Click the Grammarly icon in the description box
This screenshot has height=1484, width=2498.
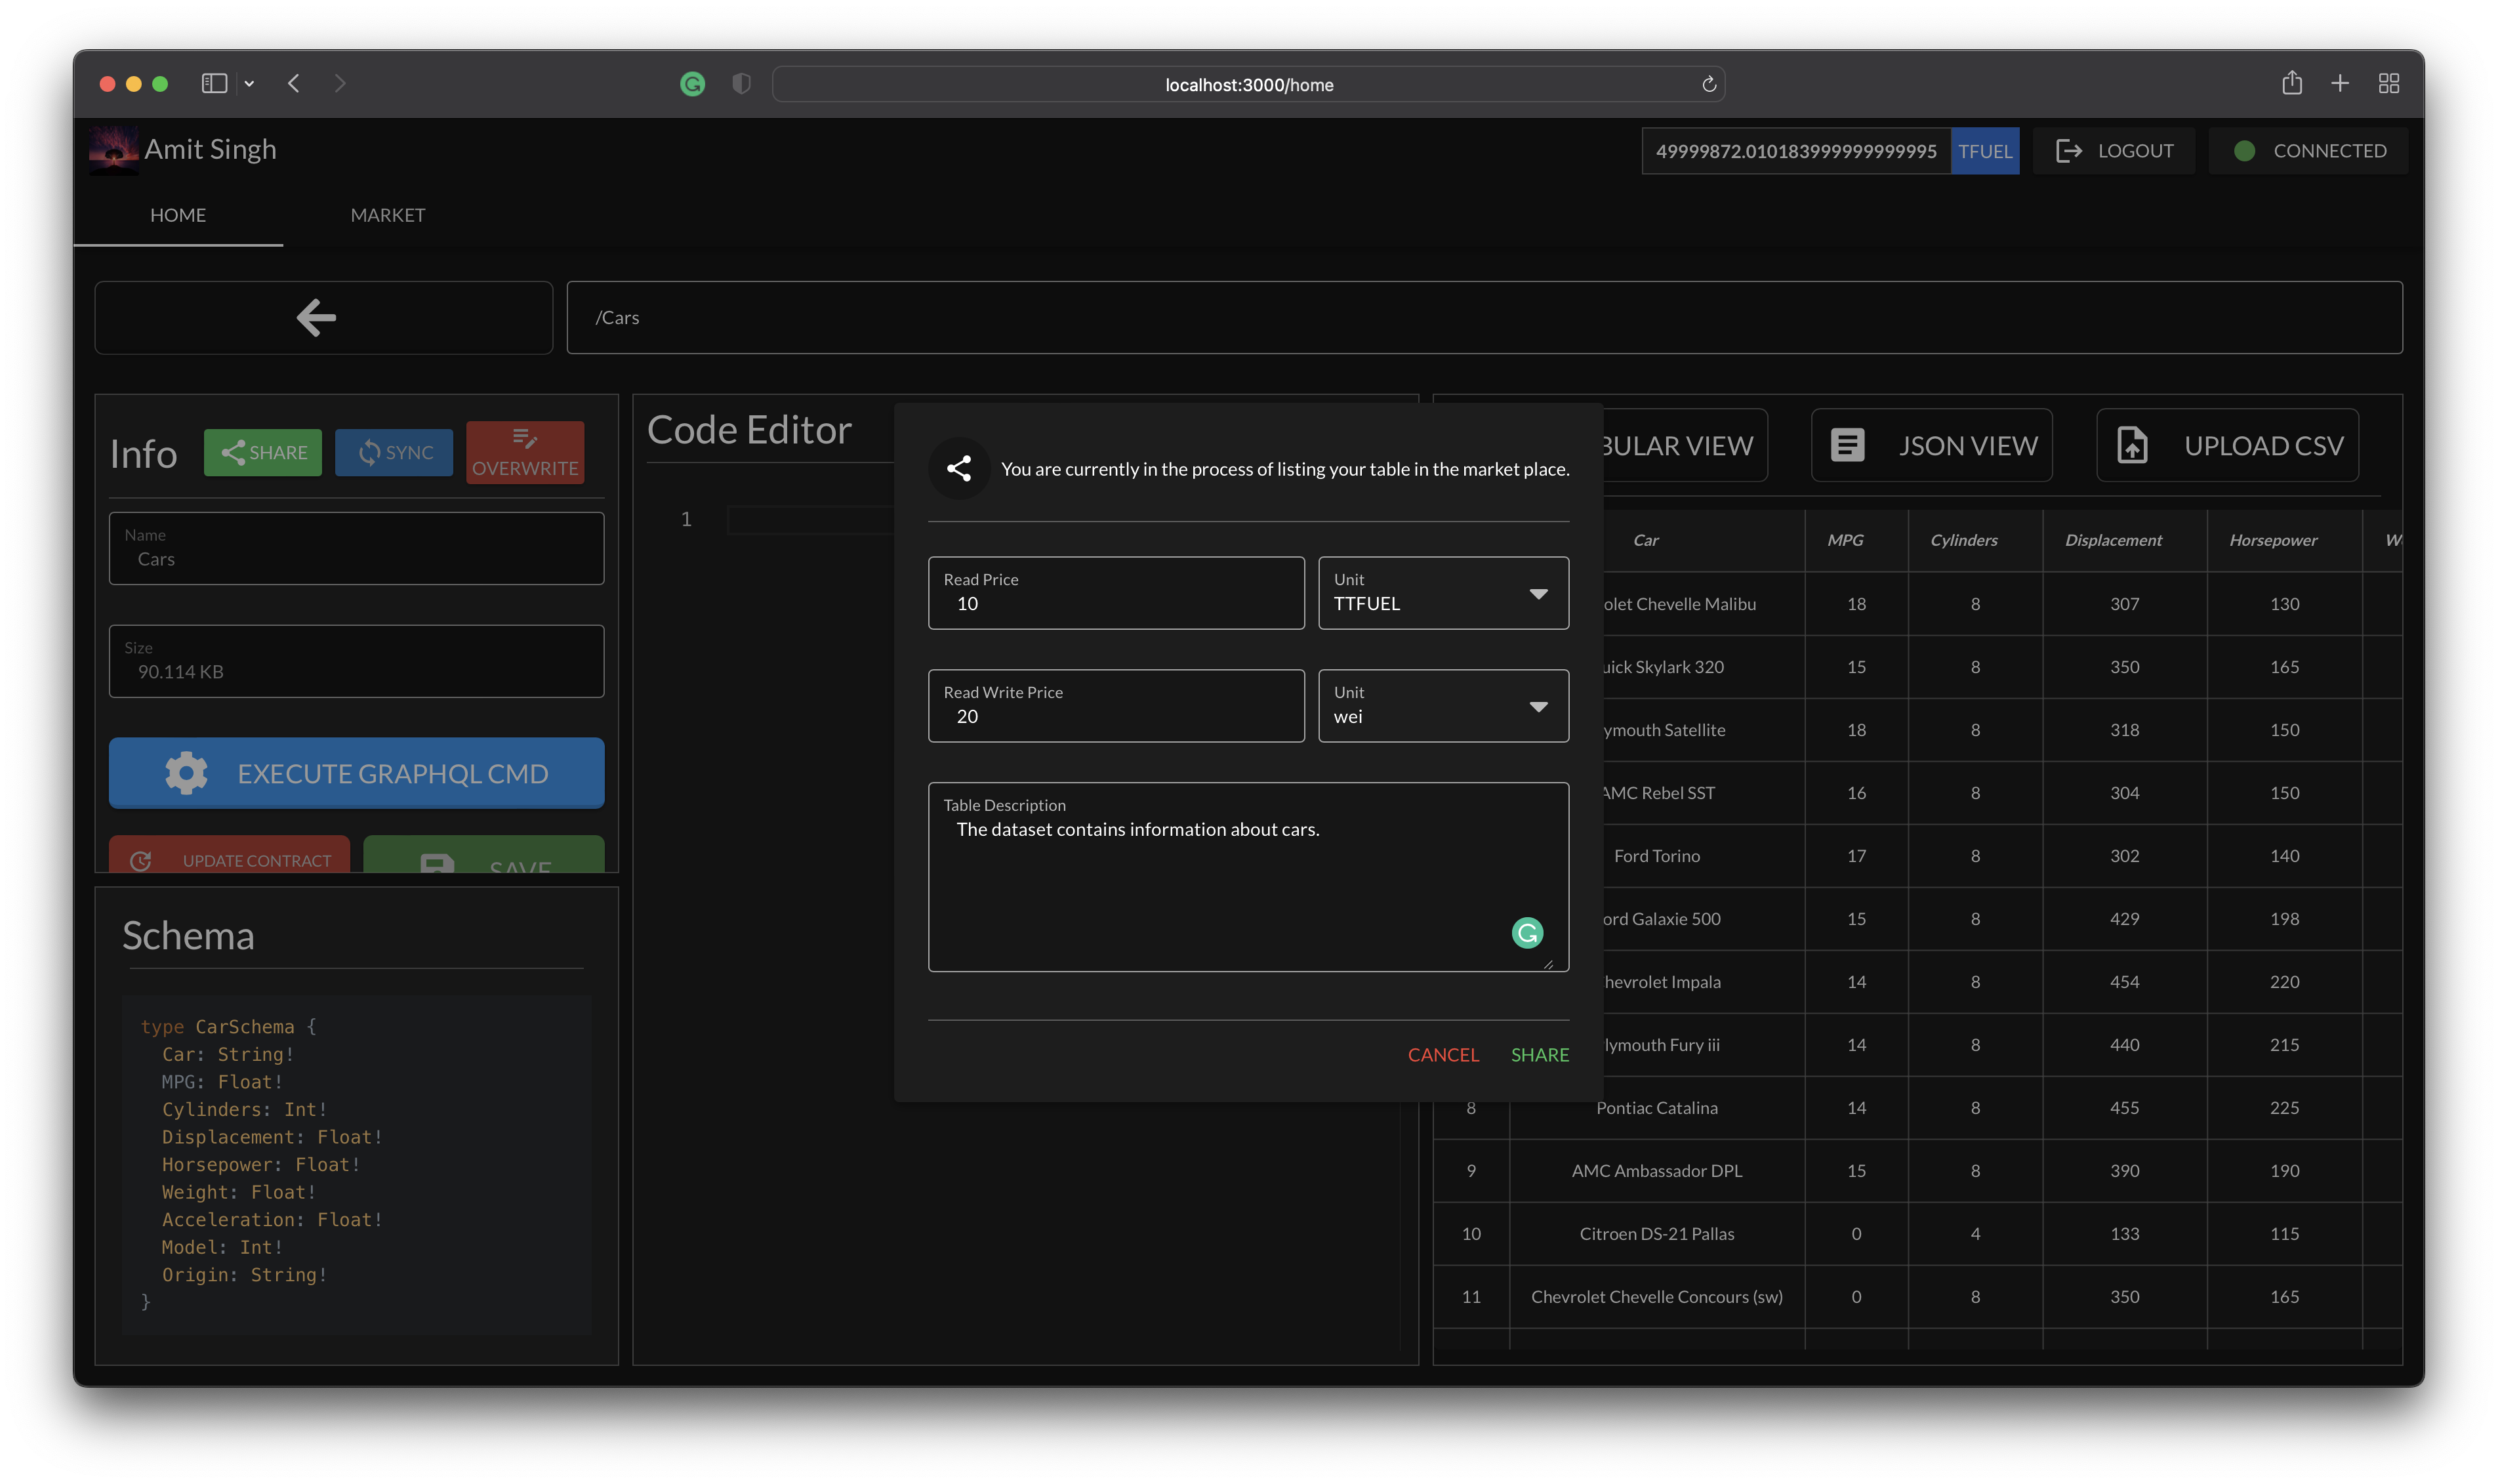(x=1526, y=933)
